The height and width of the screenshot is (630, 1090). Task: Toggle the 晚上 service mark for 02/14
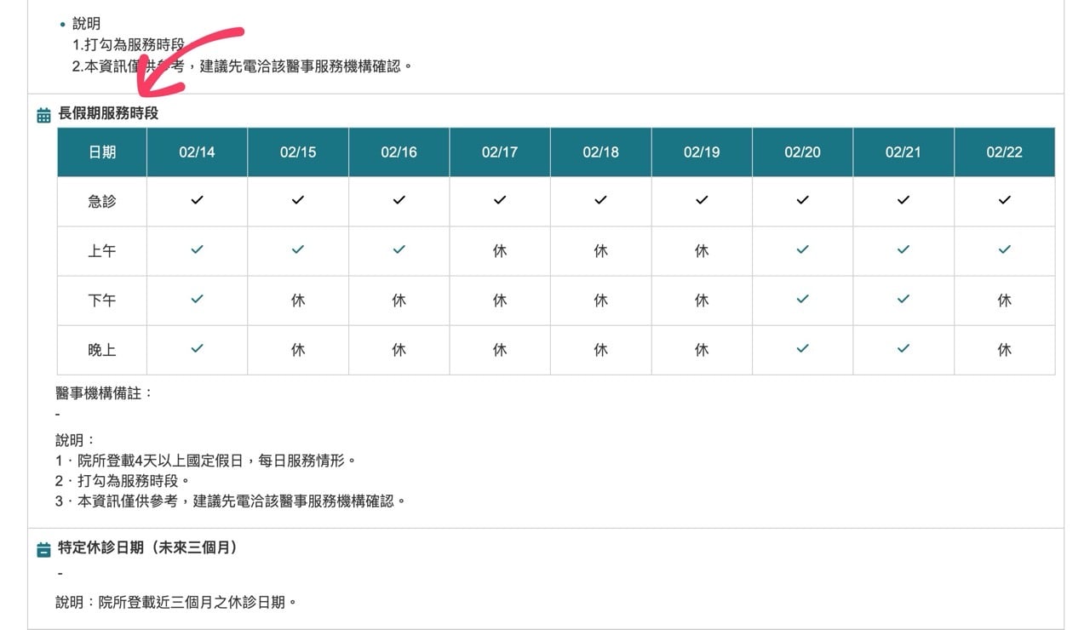(197, 350)
